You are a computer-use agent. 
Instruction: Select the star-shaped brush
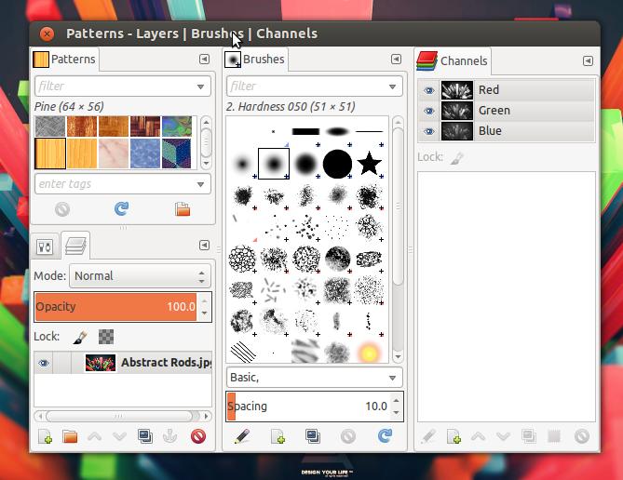click(x=370, y=165)
